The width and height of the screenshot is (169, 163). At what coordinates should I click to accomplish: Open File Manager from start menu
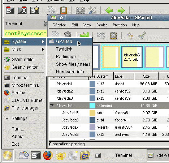[x=24, y=108]
